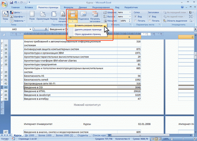Image resolution: width=197 pixels, height=141 pixels.
Task: Click the macro record status bar icon
Action: [13, 139]
